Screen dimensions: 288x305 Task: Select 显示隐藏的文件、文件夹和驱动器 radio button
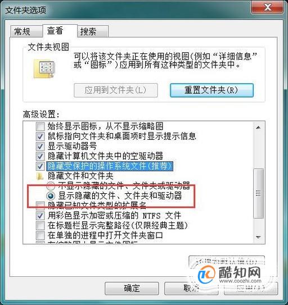[51, 196]
